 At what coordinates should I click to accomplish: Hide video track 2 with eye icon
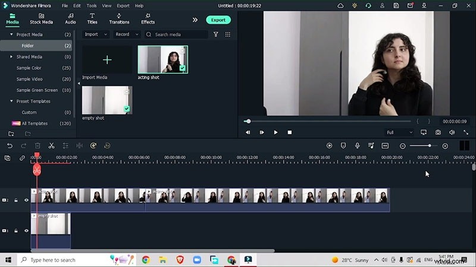tap(26, 200)
